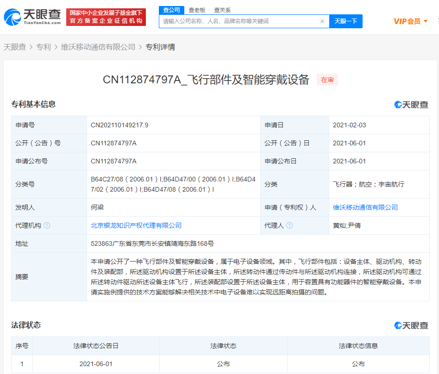Open the VIP会员 link
Viewport: 439px width, 374px height.
407,21
